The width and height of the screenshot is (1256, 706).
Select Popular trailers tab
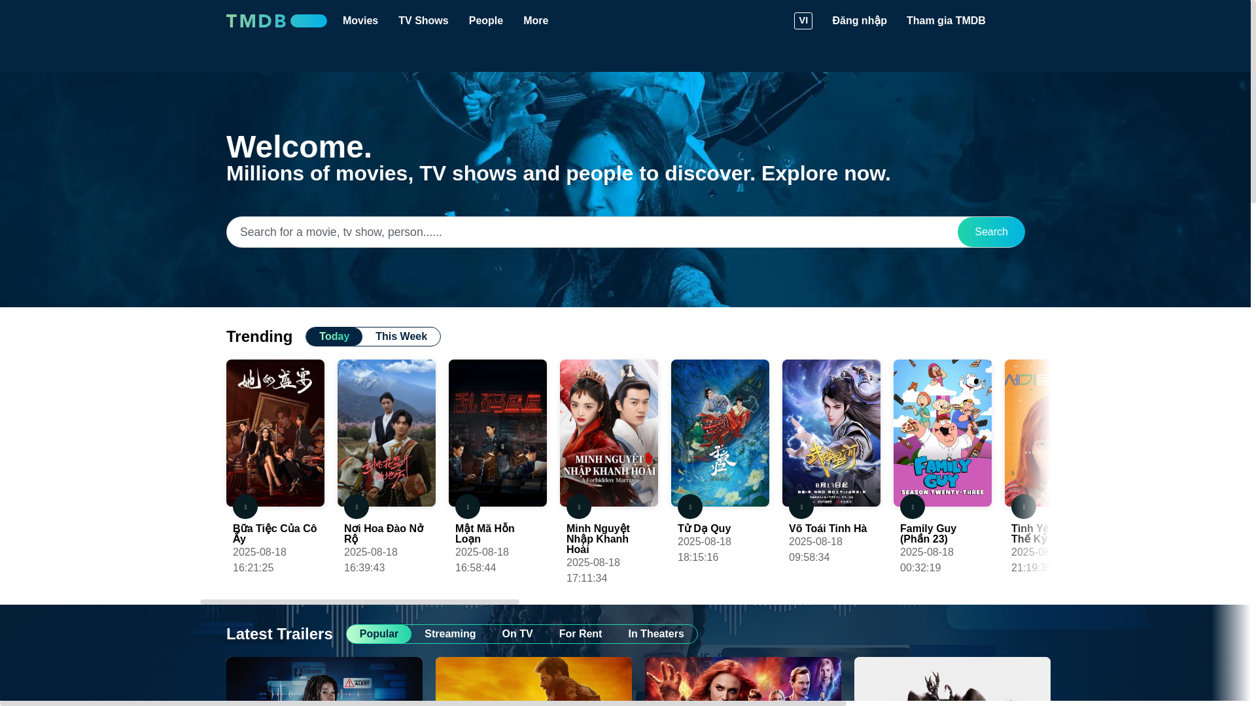click(x=379, y=634)
